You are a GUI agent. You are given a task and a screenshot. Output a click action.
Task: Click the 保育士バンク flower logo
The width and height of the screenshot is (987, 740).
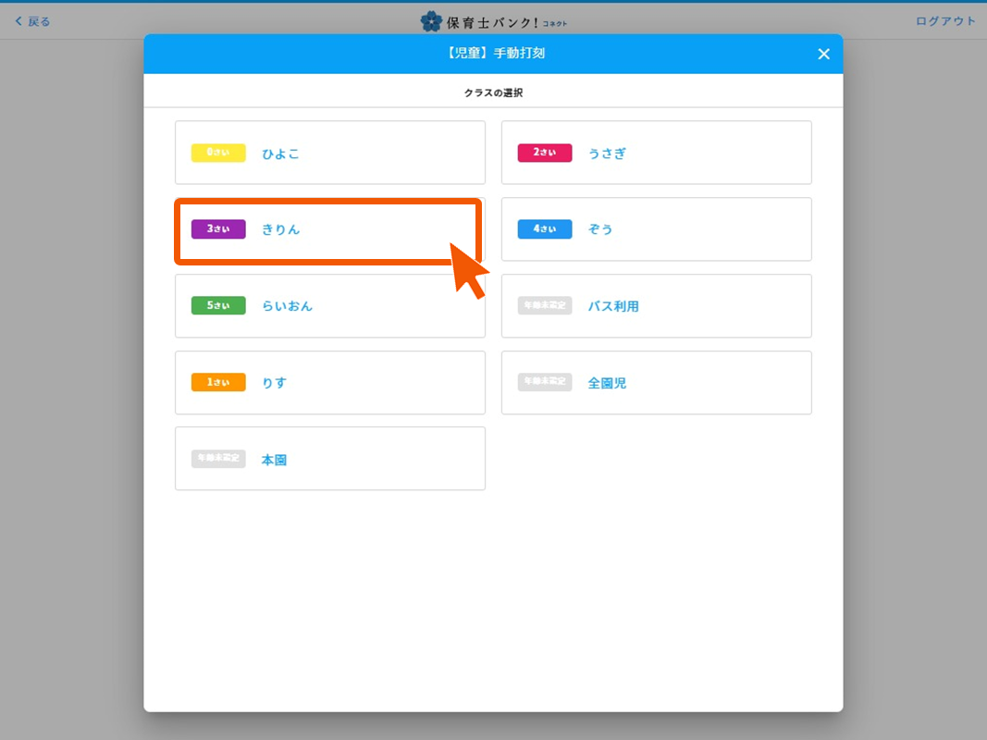pyautogui.click(x=431, y=21)
